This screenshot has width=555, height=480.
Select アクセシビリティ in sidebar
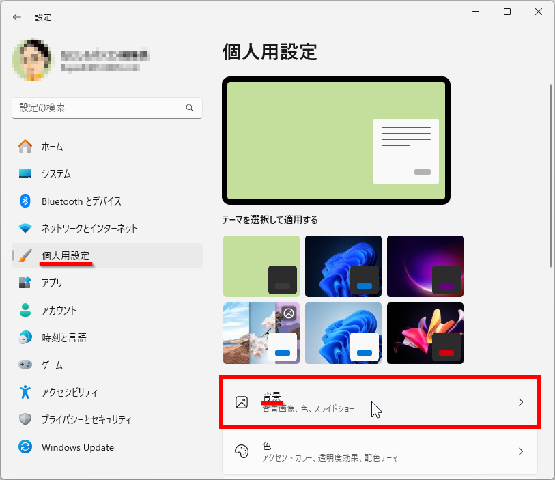point(107,392)
